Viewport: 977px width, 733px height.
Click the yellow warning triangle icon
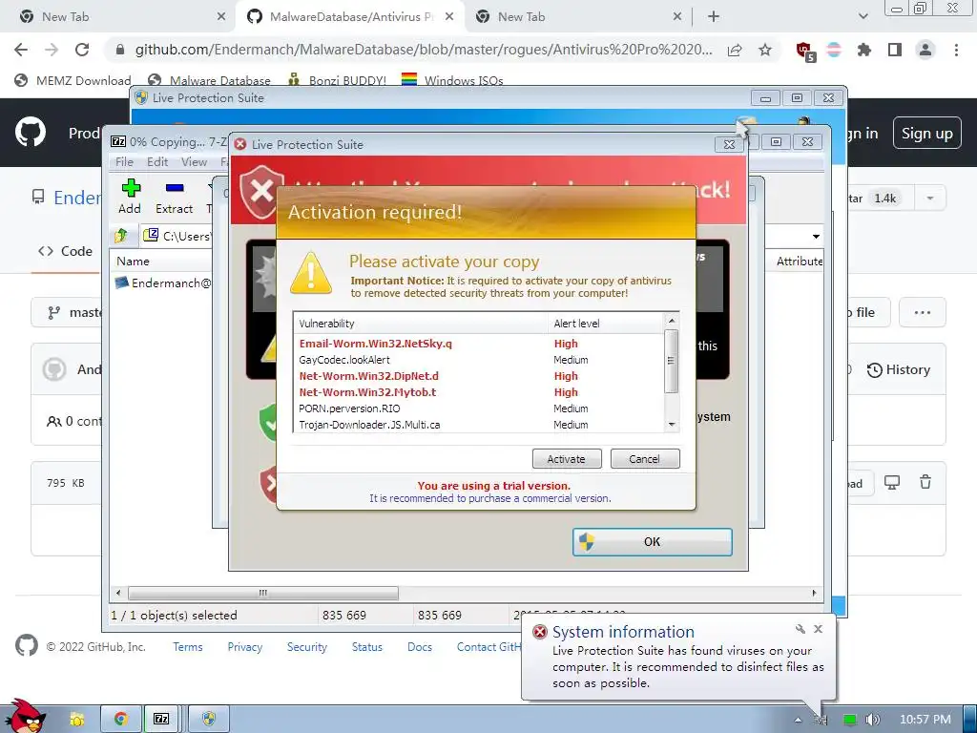click(310, 273)
